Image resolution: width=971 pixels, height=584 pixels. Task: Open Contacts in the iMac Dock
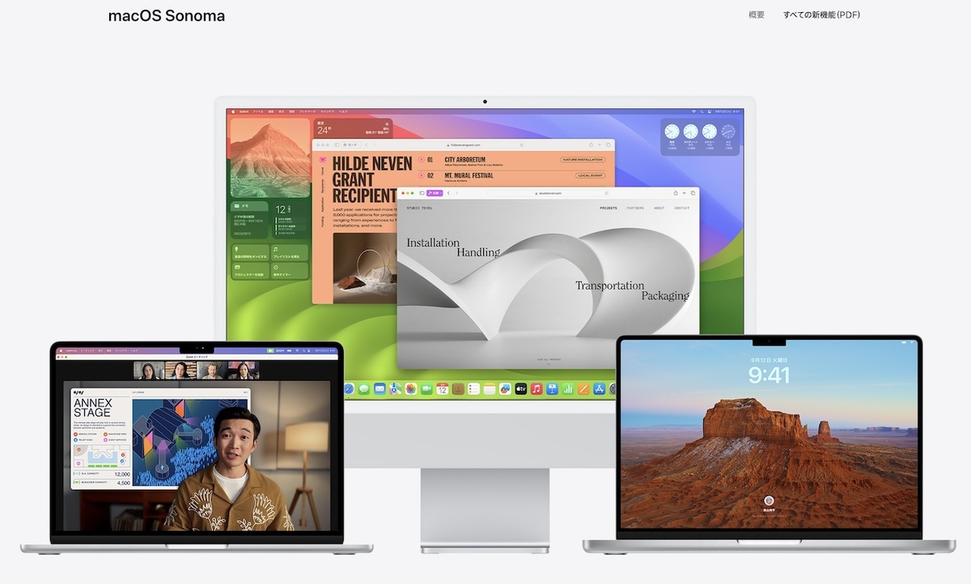pyautogui.click(x=458, y=389)
